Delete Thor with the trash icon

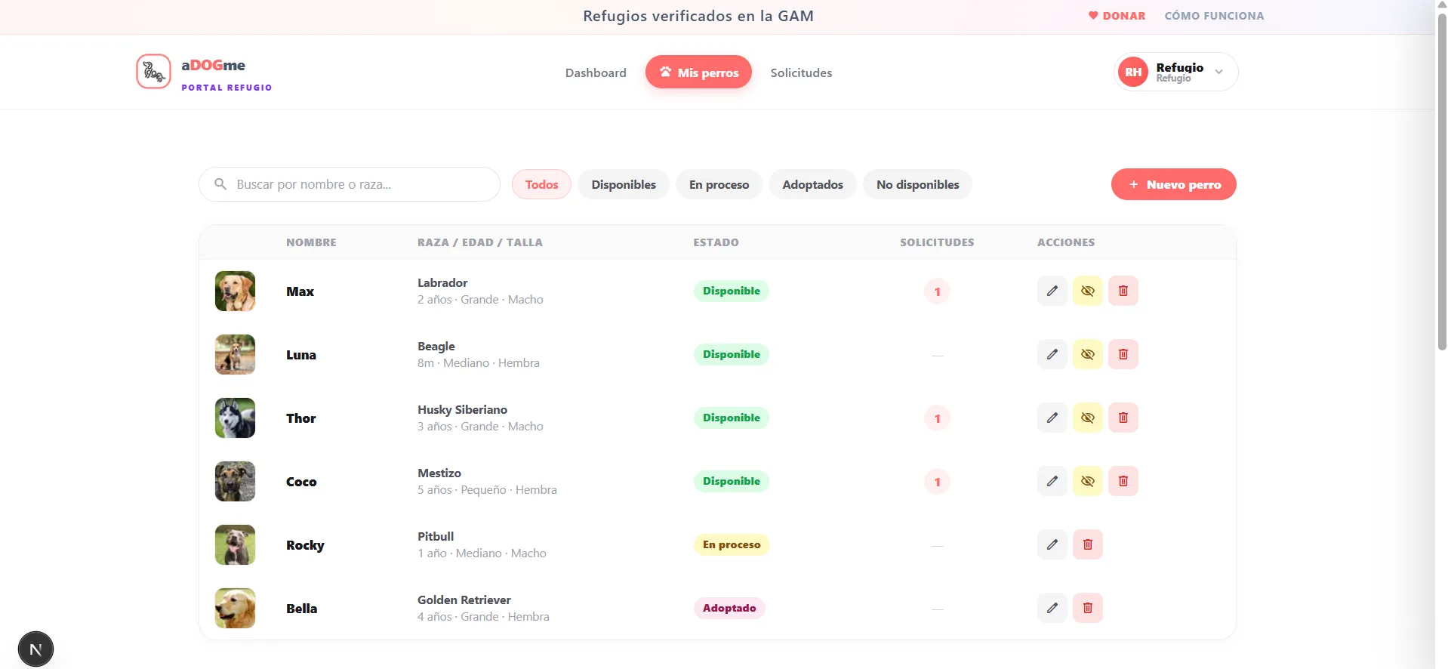coord(1123,418)
